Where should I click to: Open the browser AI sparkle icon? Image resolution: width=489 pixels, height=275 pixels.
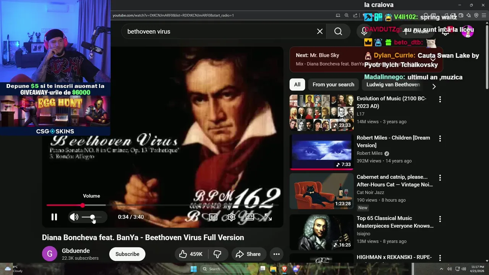469,15
